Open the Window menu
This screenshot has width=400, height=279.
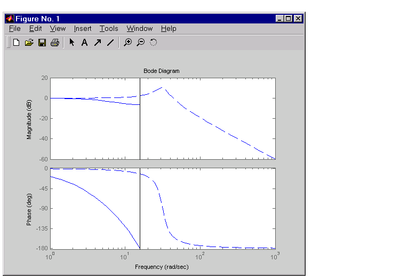[140, 29]
